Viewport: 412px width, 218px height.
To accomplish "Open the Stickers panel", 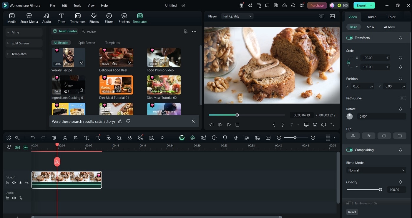I will click(124, 18).
